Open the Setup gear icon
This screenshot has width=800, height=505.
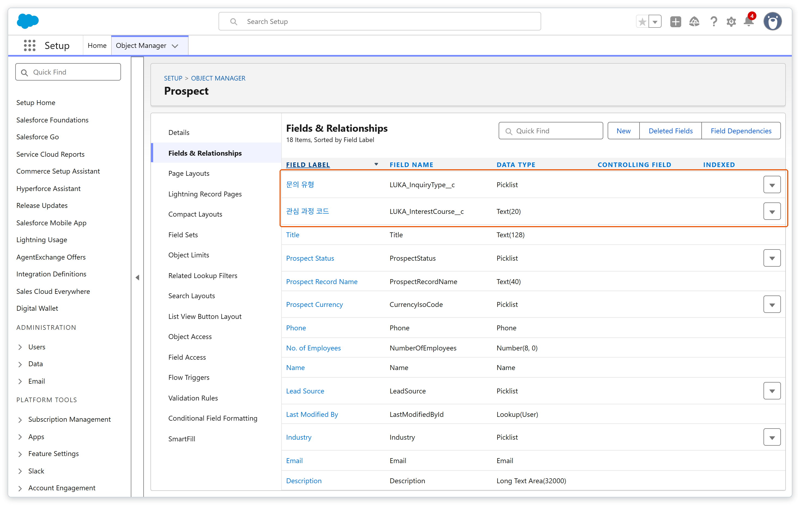point(731,22)
